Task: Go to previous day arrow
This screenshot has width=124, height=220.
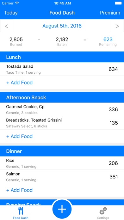Action: [x=7, y=26]
